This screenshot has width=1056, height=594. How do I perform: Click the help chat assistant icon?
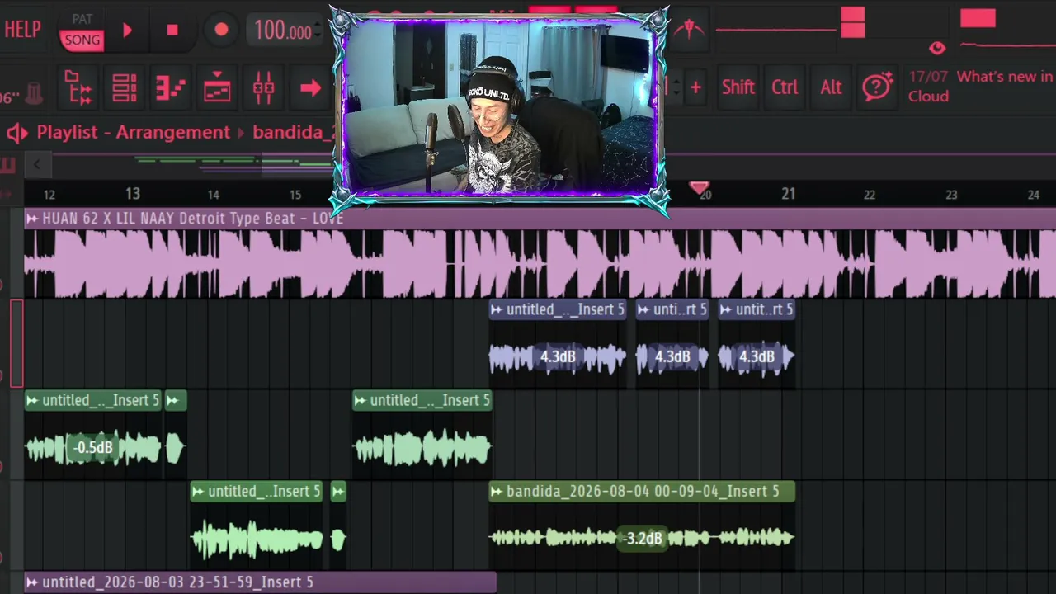click(x=877, y=87)
